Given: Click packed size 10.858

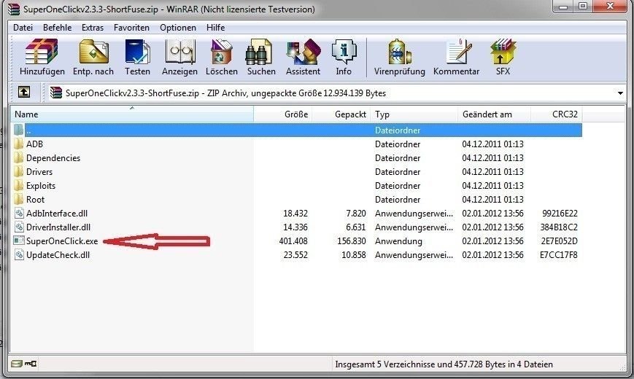Looking at the screenshot, I should [x=353, y=255].
